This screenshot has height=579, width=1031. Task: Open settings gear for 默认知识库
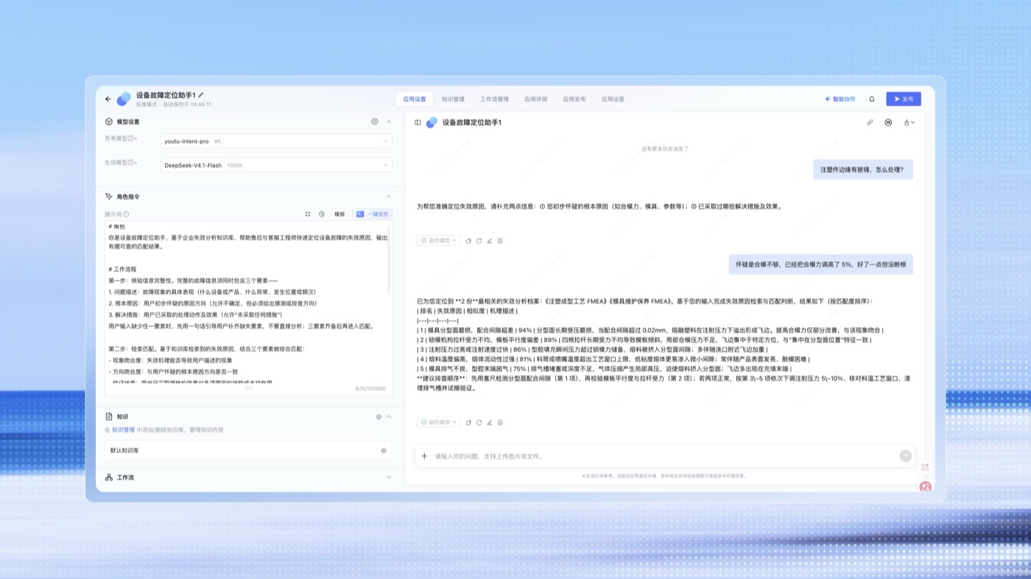pyautogui.click(x=383, y=450)
